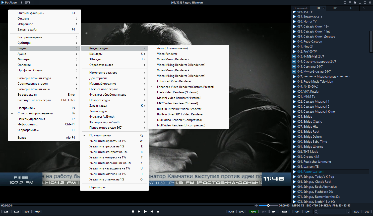Select Madshi Video Renderer(*External)
The width and height of the screenshot is (373, 216).
(189, 98)
